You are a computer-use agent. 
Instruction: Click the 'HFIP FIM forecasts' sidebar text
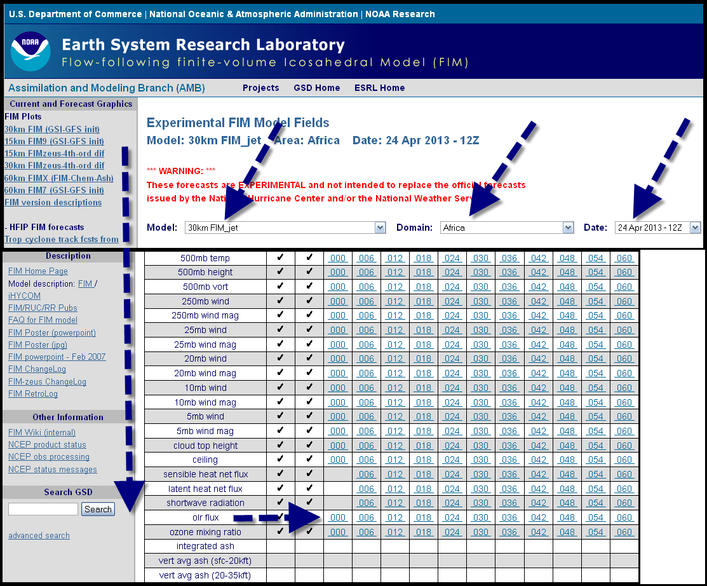click(47, 228)
